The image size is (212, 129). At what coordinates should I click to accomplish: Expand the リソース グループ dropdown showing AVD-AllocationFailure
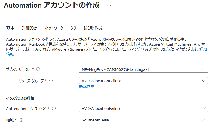pos(140,80)
